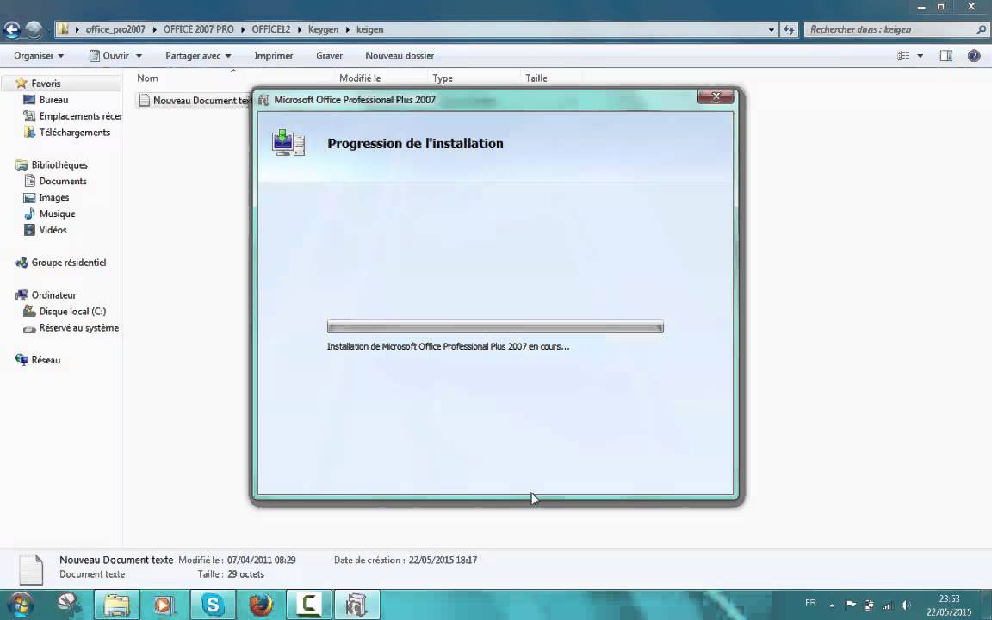Image resolution: width=992 pixels, height=620 pixels.
Task: Create a folder with 'Nouveau dossier'
Action: [400, 56]
